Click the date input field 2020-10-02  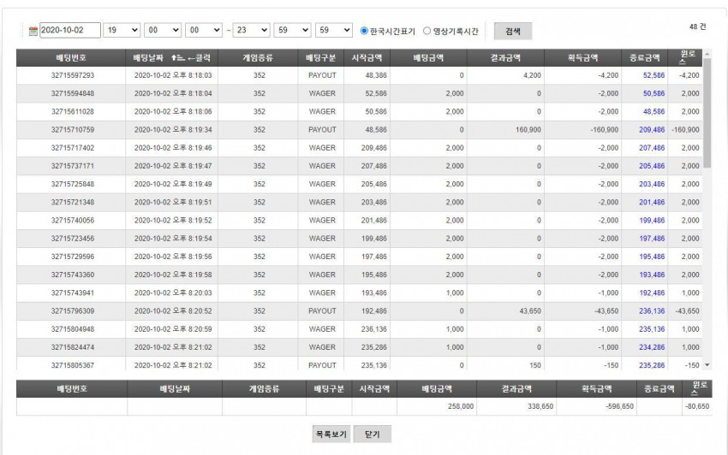pyautogui.click(x=70, y=30)
